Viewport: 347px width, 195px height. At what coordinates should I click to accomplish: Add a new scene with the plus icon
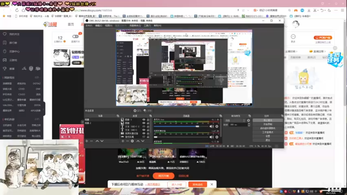[87, 141]
